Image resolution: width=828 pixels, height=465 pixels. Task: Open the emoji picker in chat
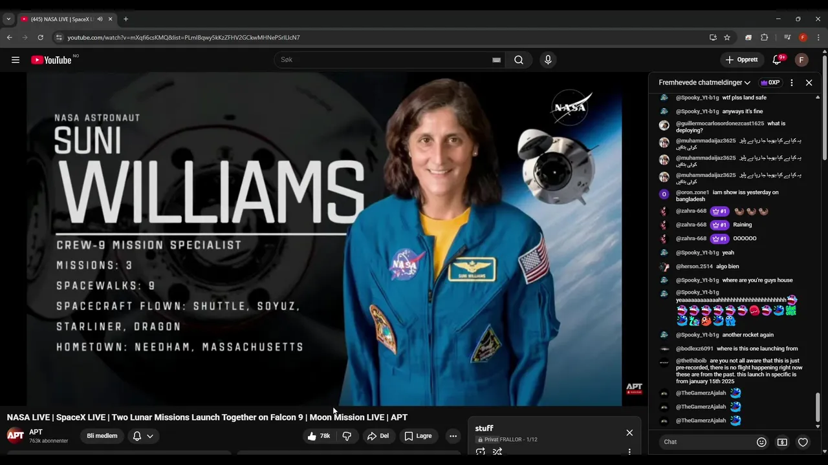[761, 442]
